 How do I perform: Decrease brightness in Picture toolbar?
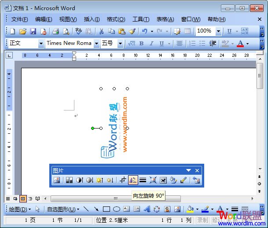(x=110, y=180)
